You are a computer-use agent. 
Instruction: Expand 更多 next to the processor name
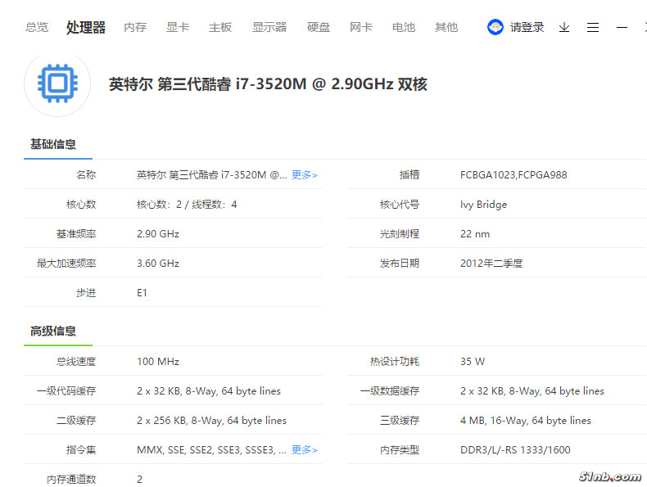(305, 174)
